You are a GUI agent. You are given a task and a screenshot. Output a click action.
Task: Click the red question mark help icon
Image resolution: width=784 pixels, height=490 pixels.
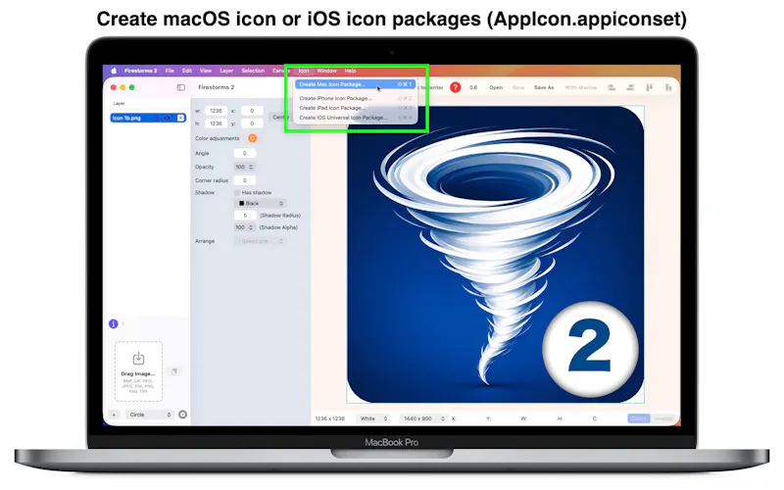455,87
